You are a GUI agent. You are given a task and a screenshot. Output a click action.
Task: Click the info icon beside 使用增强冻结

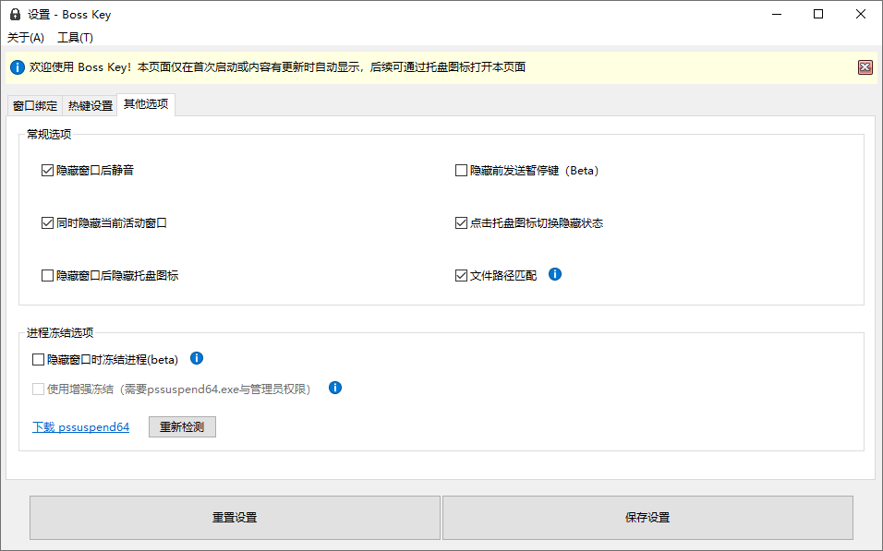335,388
